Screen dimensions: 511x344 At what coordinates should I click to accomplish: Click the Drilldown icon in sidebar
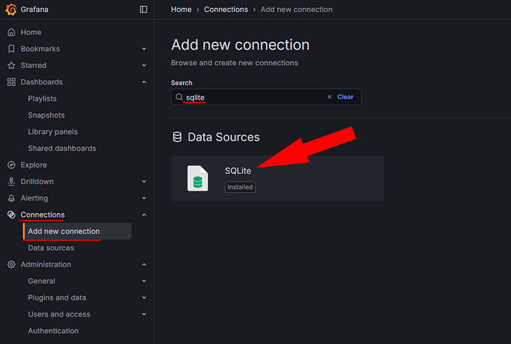point(11,181)
